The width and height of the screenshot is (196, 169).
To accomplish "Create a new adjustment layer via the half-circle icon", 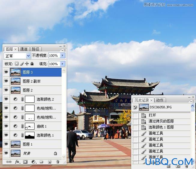I will (x=34, y=162).
